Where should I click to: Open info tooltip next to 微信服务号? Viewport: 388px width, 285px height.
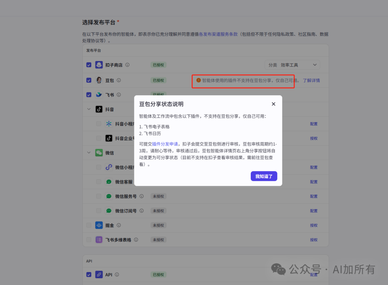(142, 196)
